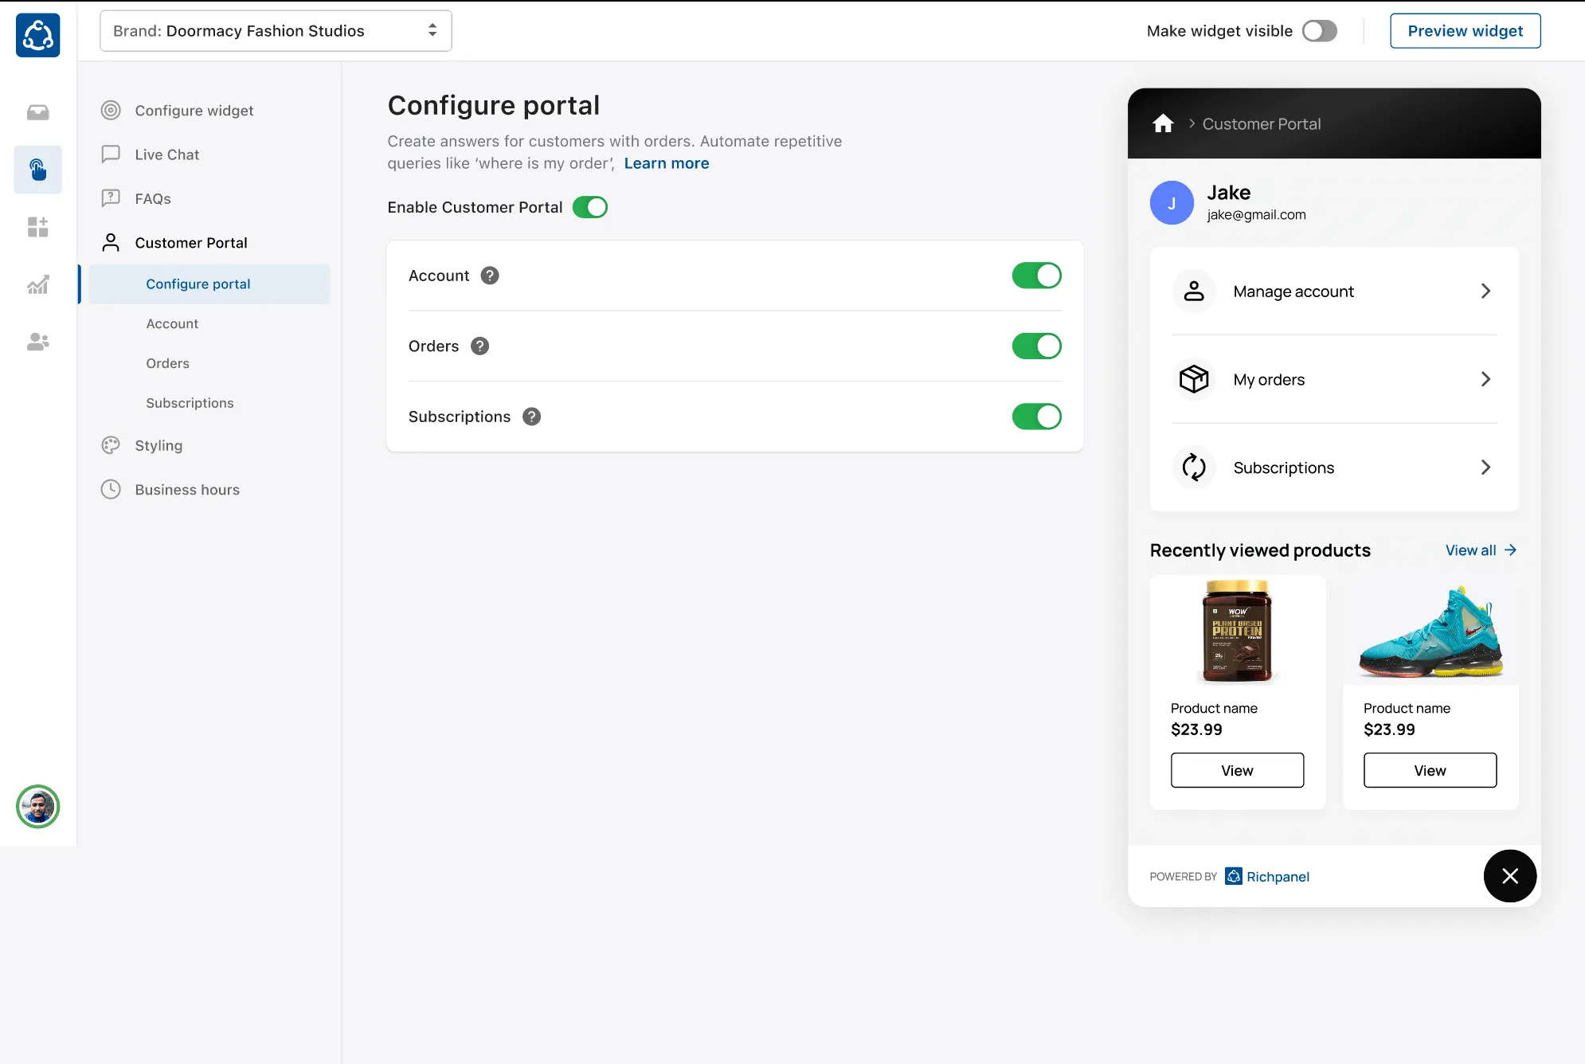1585x1064 pixels.
Task: Select Styling in the settings menu
Action: 158,446
